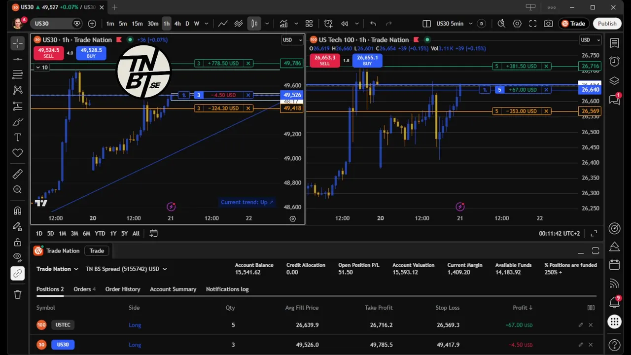Open the object tree layers panel
Screen dimensions: 631x355
click(x=614, y=81)
